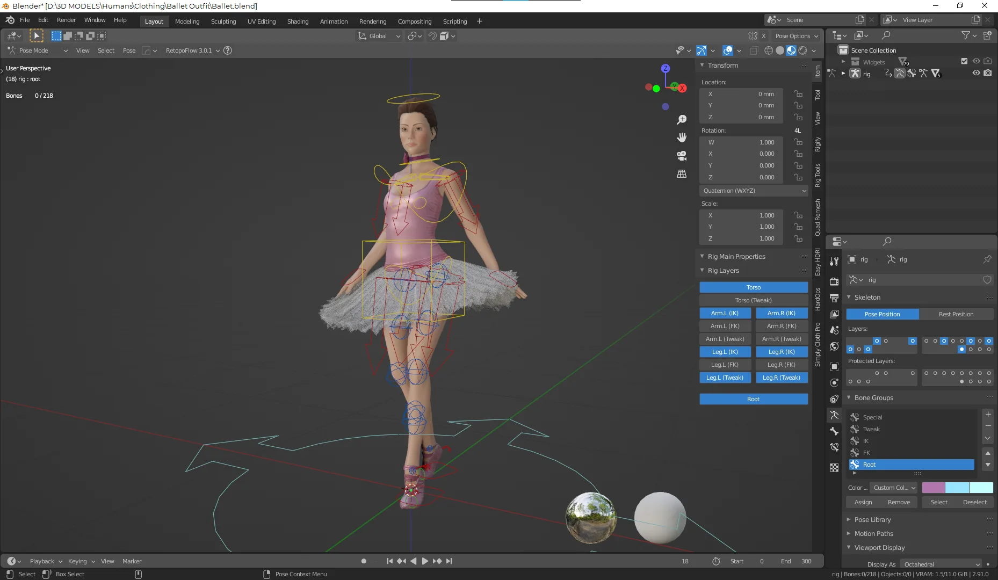The image size is (998, 580).
Task: Disable rig in renders camera icon
Action: coord(988,73)
